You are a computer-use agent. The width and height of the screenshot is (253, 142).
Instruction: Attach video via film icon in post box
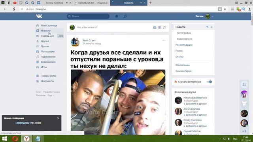(159, 27)
